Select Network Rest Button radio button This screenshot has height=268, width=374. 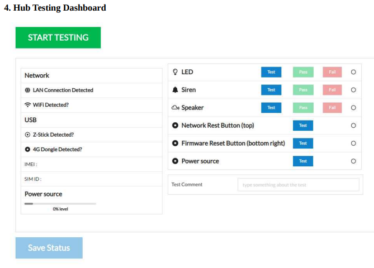353,126
